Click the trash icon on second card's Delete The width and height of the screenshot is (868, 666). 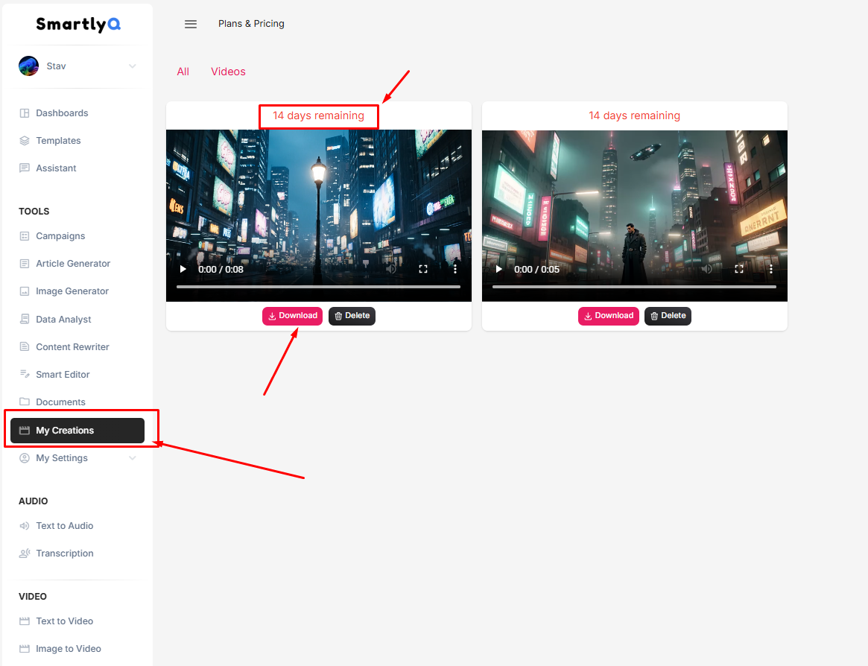tap(653, 316)
